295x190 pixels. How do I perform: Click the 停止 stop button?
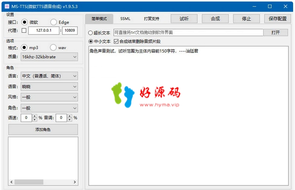[x=246, y=19]
